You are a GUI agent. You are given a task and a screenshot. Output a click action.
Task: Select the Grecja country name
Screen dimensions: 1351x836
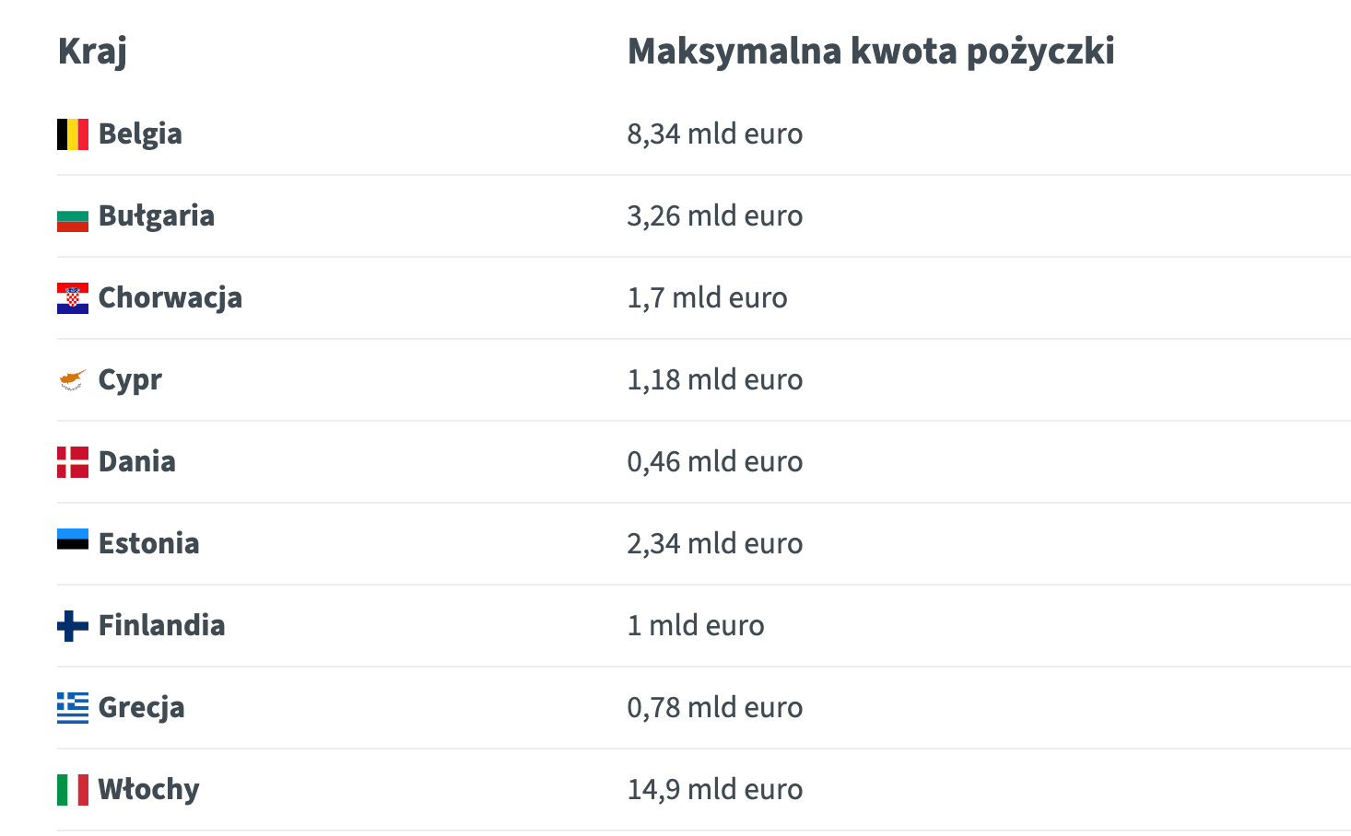tap(142, 708)
